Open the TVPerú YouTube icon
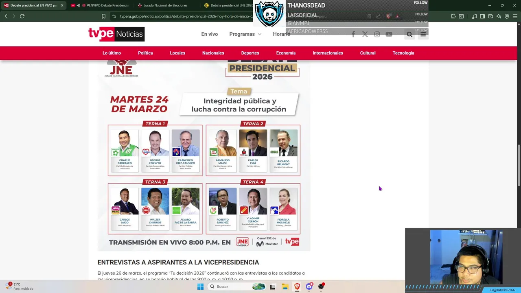The width and height of the screenshot is (521, 293). (389, 34)
